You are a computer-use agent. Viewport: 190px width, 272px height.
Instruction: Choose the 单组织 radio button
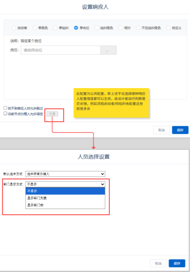[55, 28]
